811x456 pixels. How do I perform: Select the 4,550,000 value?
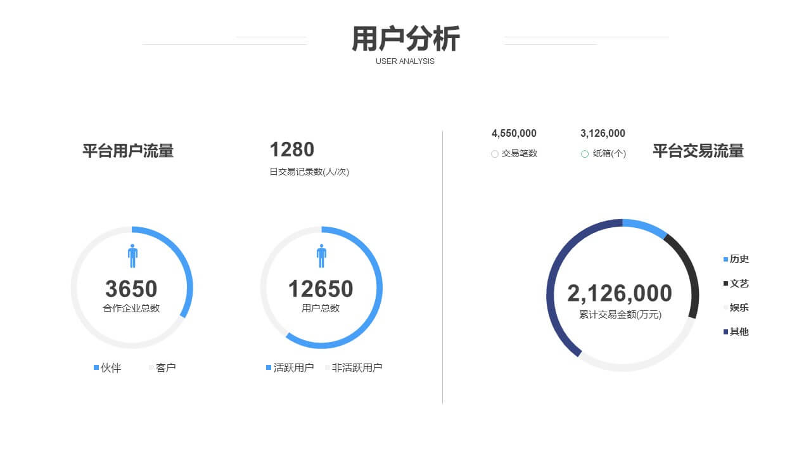click(x=514, y=134)
